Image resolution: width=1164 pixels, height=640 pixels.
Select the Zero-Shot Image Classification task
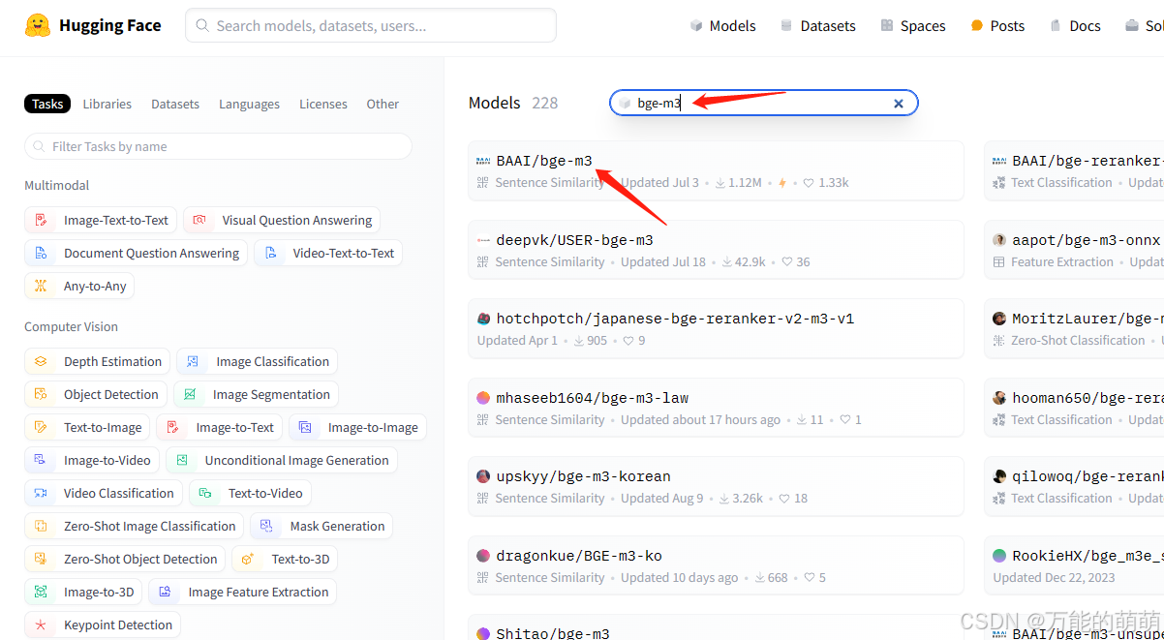pos(135,526)
